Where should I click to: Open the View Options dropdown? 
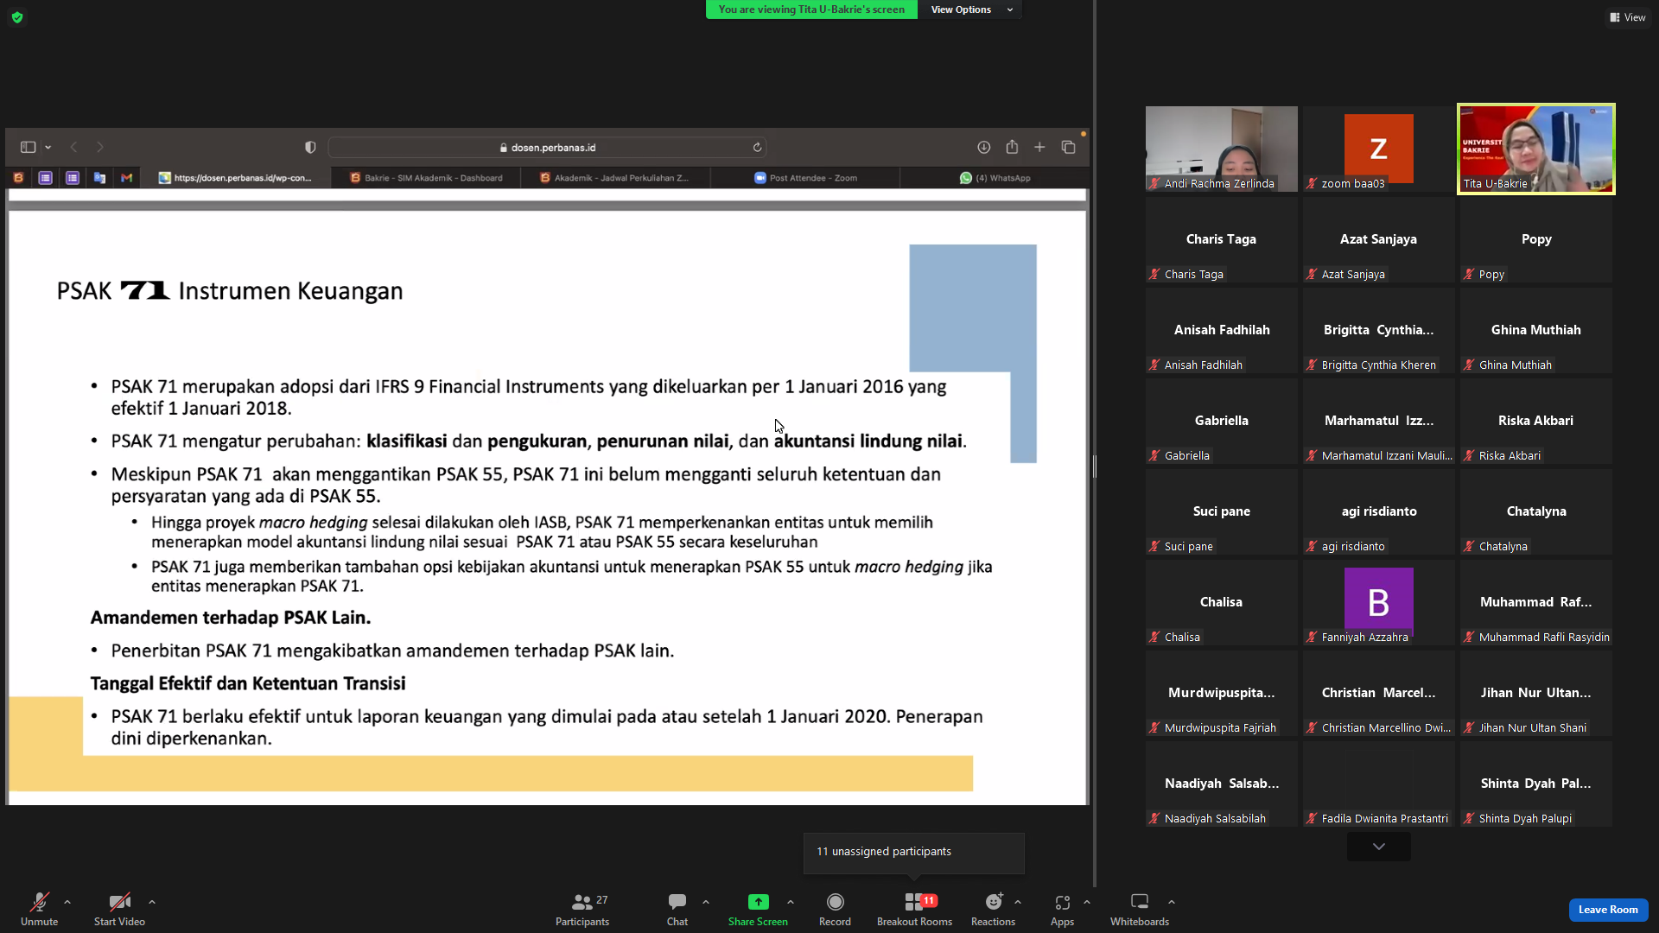coord(970,10)
